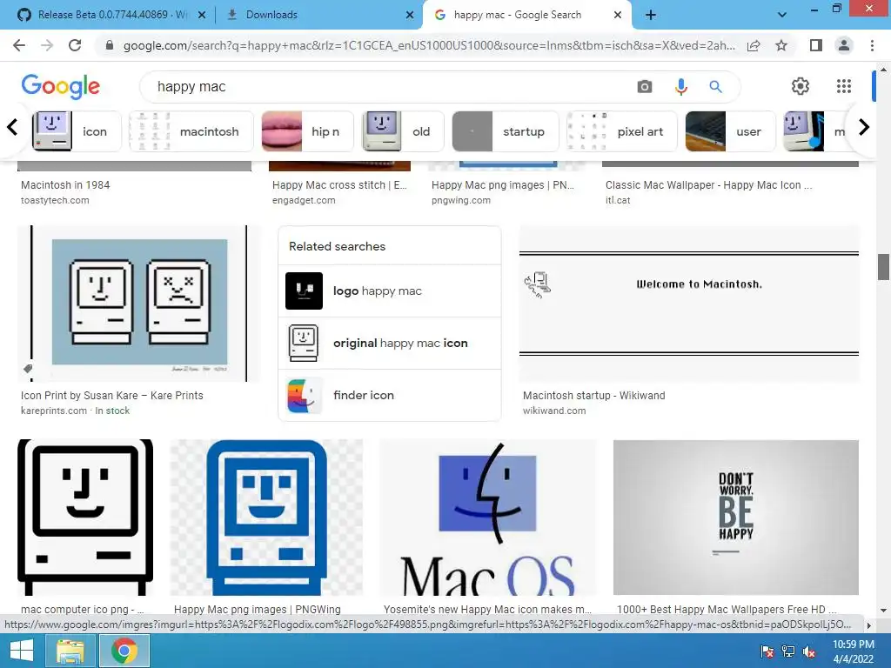Open blue Happy Mac PNGWing image
Image resolution: width=891 pixels, height=668 pixels.
[x=266, y=518]
